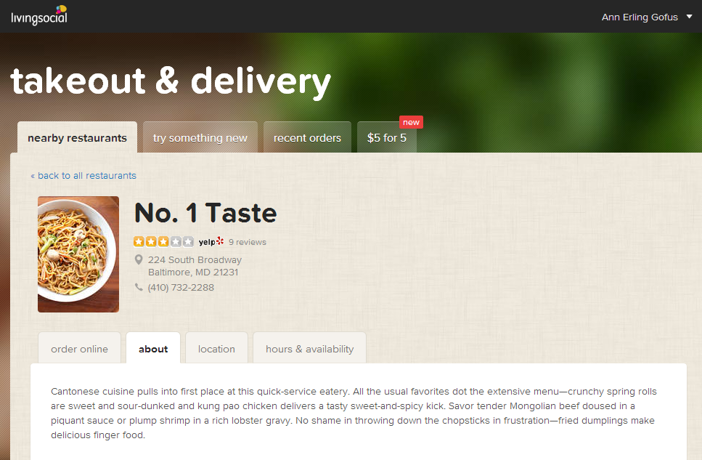Open the Ann Erling Gofus user menu

pos(640,17)
